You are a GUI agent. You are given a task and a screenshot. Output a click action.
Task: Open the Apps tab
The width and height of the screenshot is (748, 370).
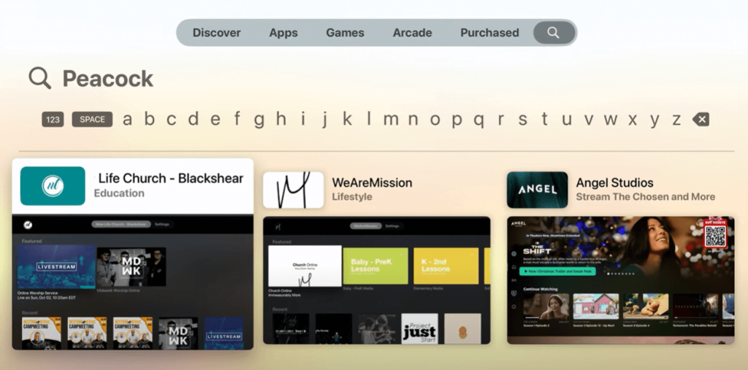click(x=283, y=33)
